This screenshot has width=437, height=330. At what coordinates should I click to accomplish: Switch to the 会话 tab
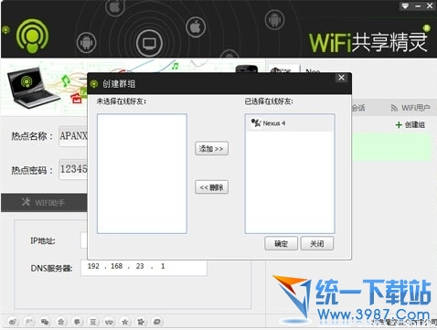pyautogui.click(x=358, y=108)
